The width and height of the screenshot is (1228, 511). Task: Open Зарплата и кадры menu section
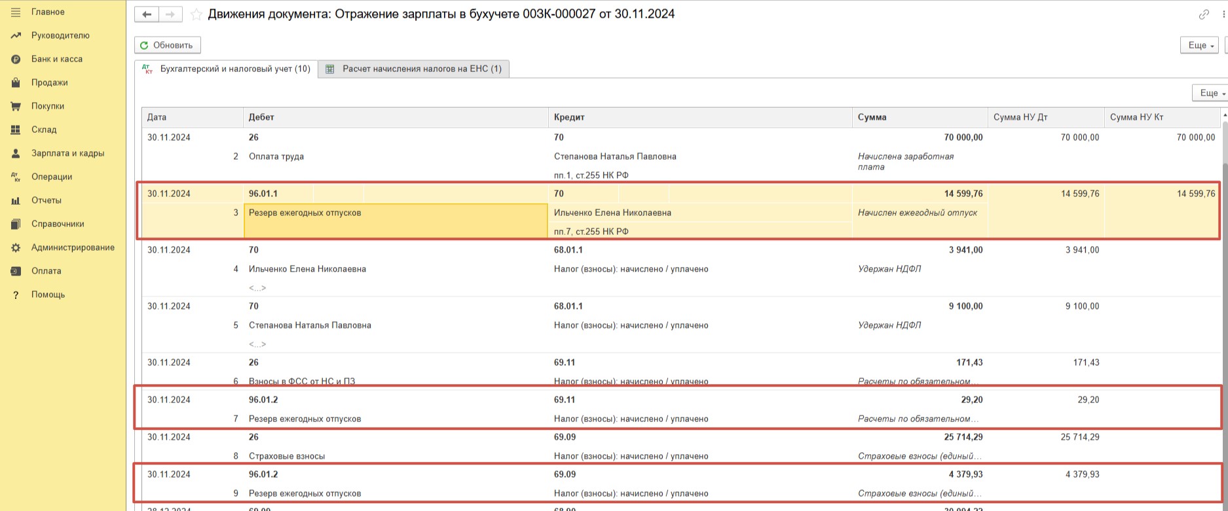67,153
